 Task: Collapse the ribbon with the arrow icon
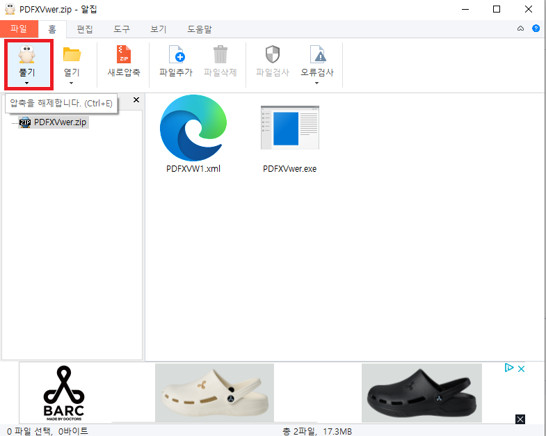point(520,29)
